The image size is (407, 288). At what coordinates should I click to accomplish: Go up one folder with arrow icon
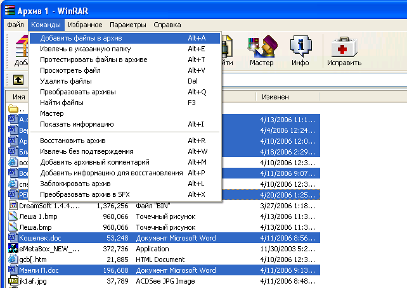click(x=18, y=80)
